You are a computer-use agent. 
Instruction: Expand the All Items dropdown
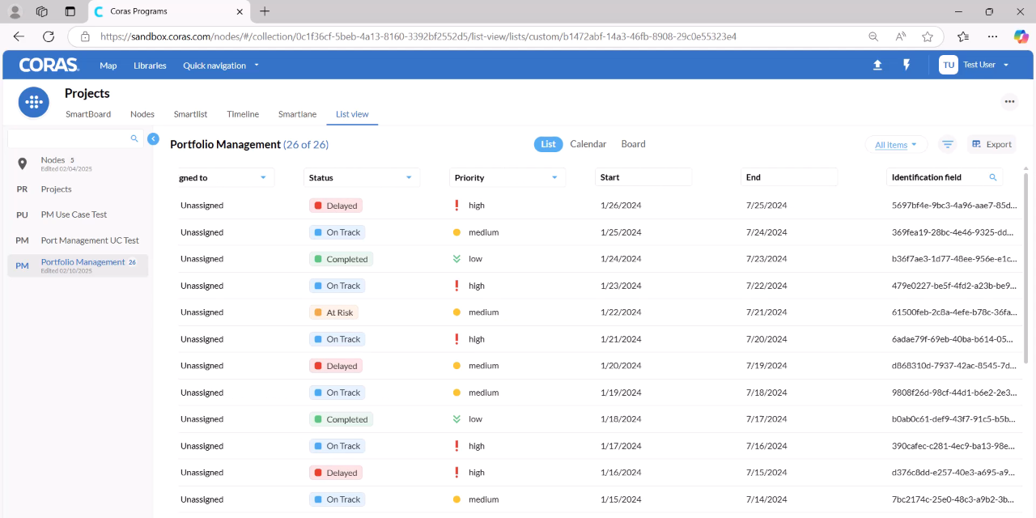point(896,145)
